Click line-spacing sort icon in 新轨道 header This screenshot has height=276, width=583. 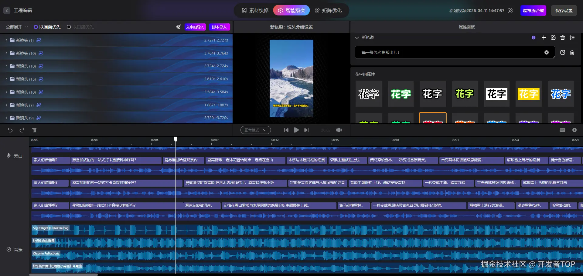point(572,38)
